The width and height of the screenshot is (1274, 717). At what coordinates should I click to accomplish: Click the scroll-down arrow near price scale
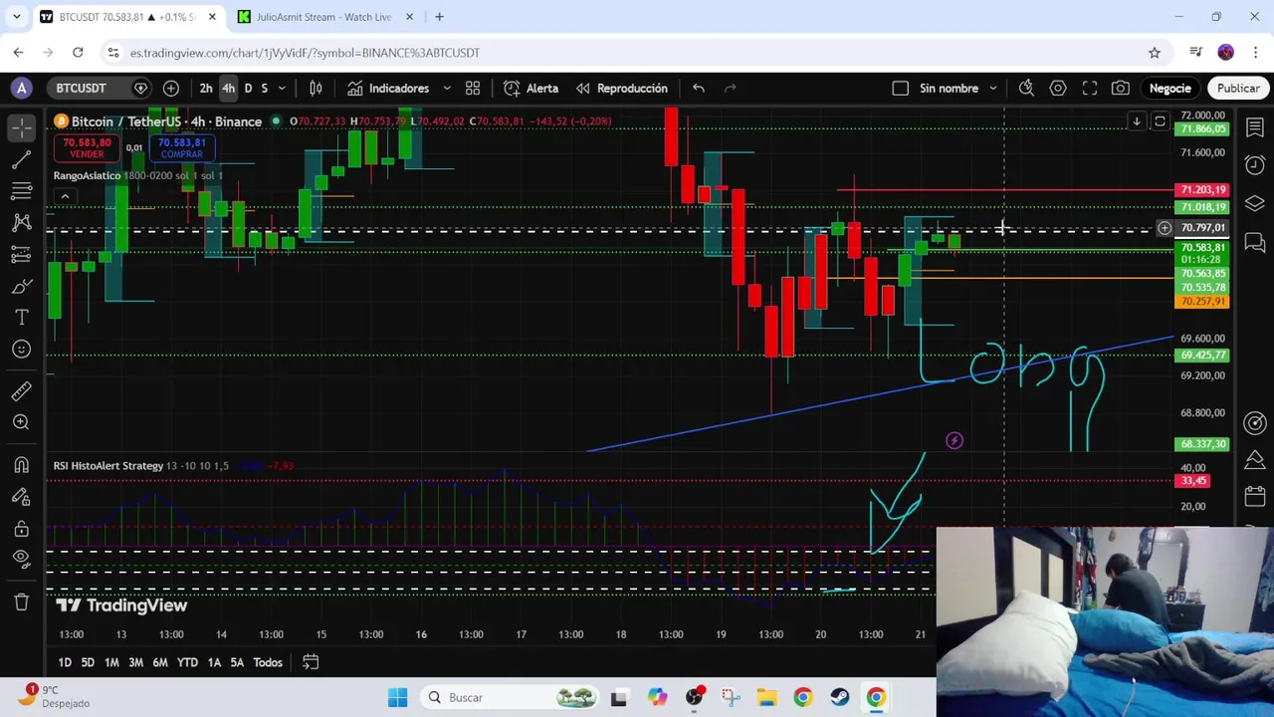[1136, 121]
